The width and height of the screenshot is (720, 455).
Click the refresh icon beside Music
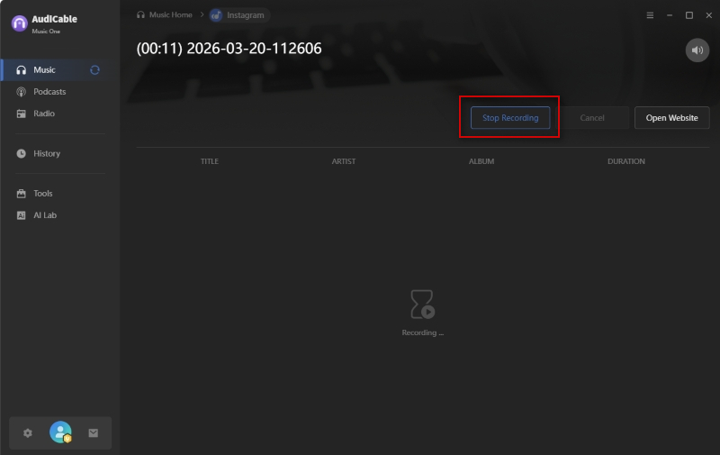(x=94, y=70)
